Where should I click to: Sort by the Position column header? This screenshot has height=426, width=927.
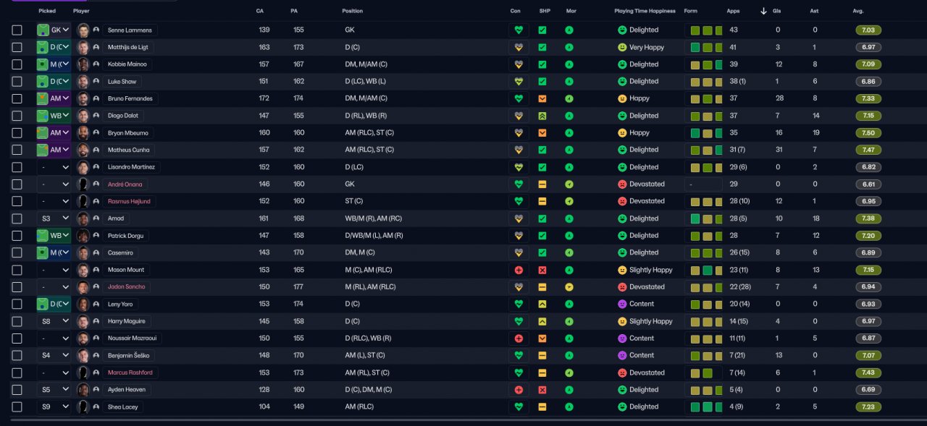[x=353, y=12]
